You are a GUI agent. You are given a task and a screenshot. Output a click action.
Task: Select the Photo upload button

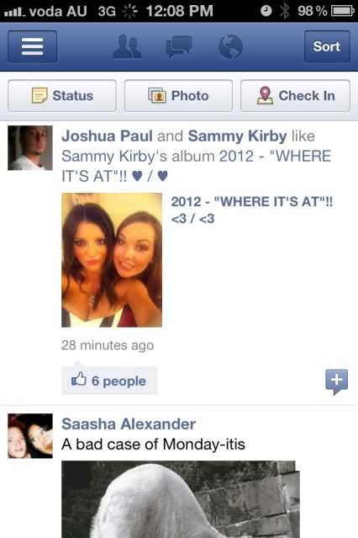coord(178,96)
